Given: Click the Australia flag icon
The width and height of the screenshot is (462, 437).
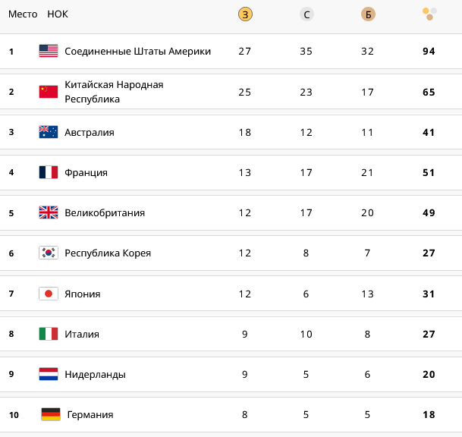Looking at the screenshot, I should [x=49, y=132].
